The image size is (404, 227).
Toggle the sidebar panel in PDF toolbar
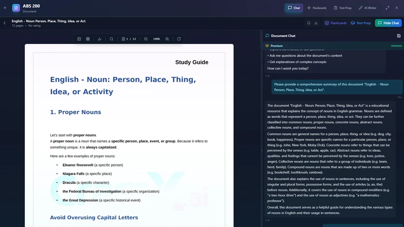pyautogui.click(x=79, y=39)
